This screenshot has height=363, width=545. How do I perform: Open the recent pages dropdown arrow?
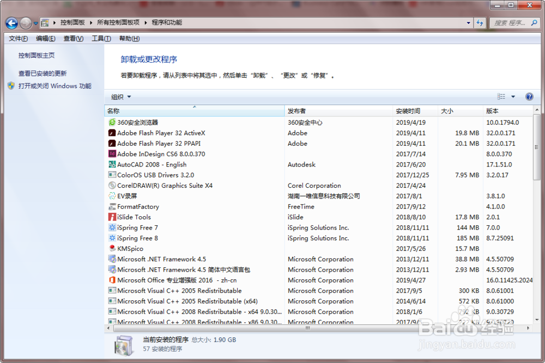35,23
